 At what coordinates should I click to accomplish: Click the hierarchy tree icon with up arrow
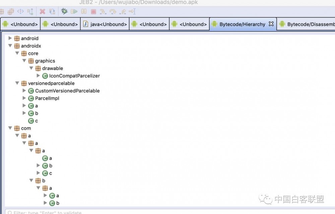tap(30, 11)
